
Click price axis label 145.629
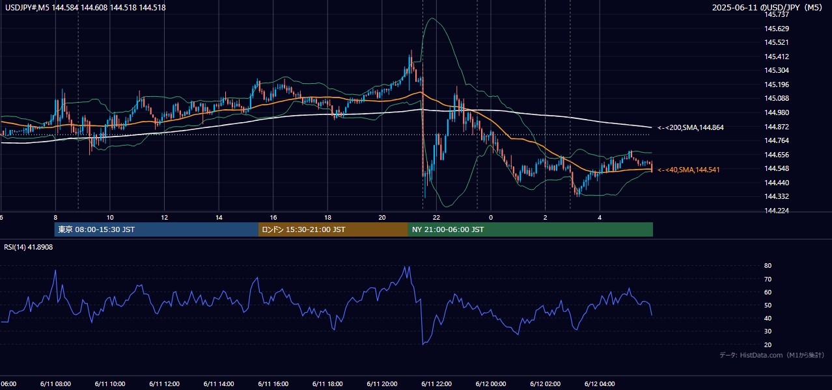[777, 29]
